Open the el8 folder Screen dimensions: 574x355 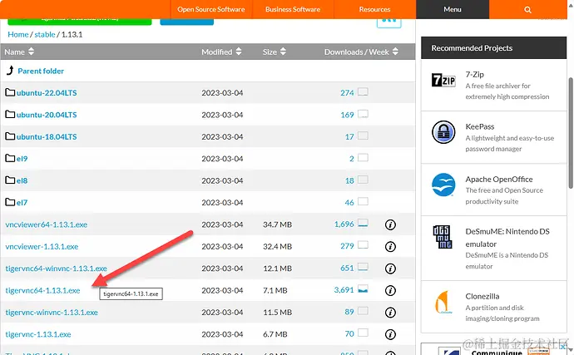[x=22, y=180]
